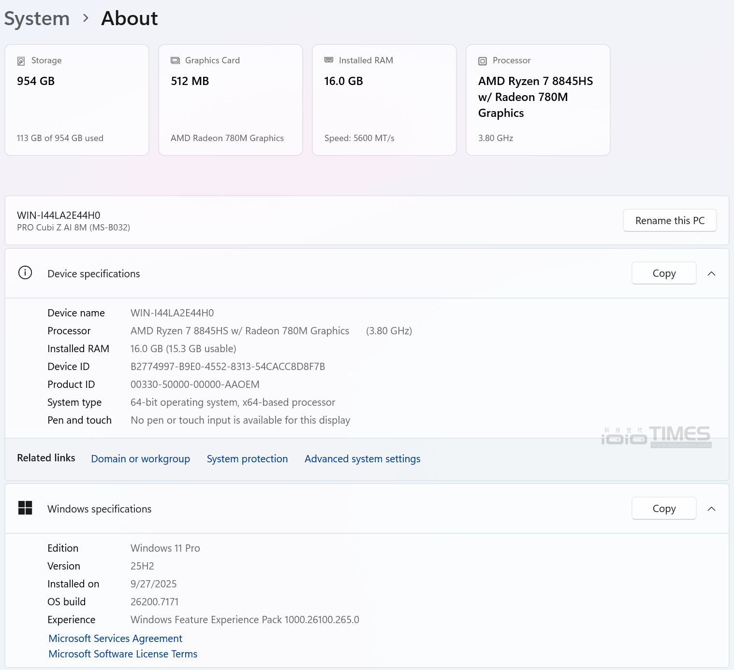Open Microsoft Services Agreement link
The image size is (734, 670).
pyautogui.click(x=115, y=639)
